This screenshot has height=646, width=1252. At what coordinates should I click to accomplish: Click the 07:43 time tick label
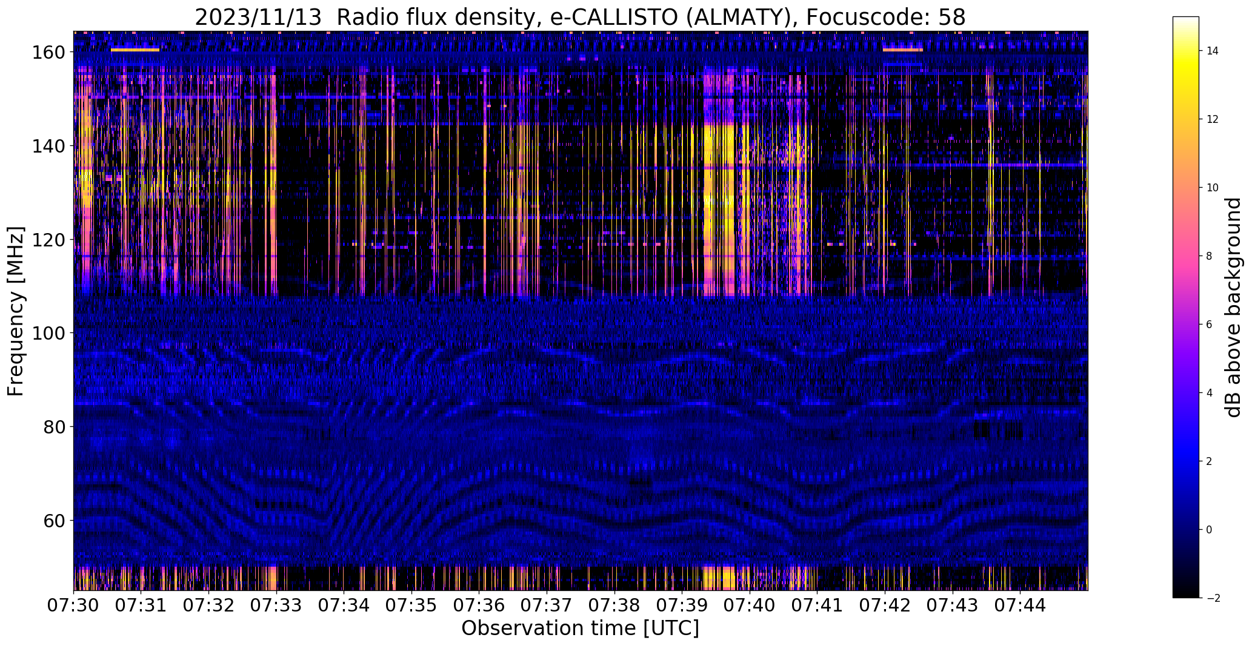tap(953, 604)
